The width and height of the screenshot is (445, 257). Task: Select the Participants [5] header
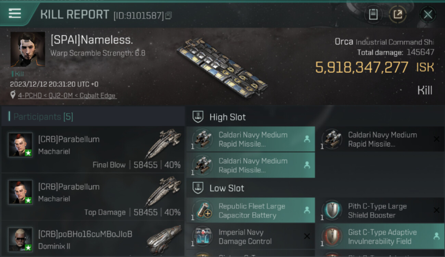(x=43, y=117)
